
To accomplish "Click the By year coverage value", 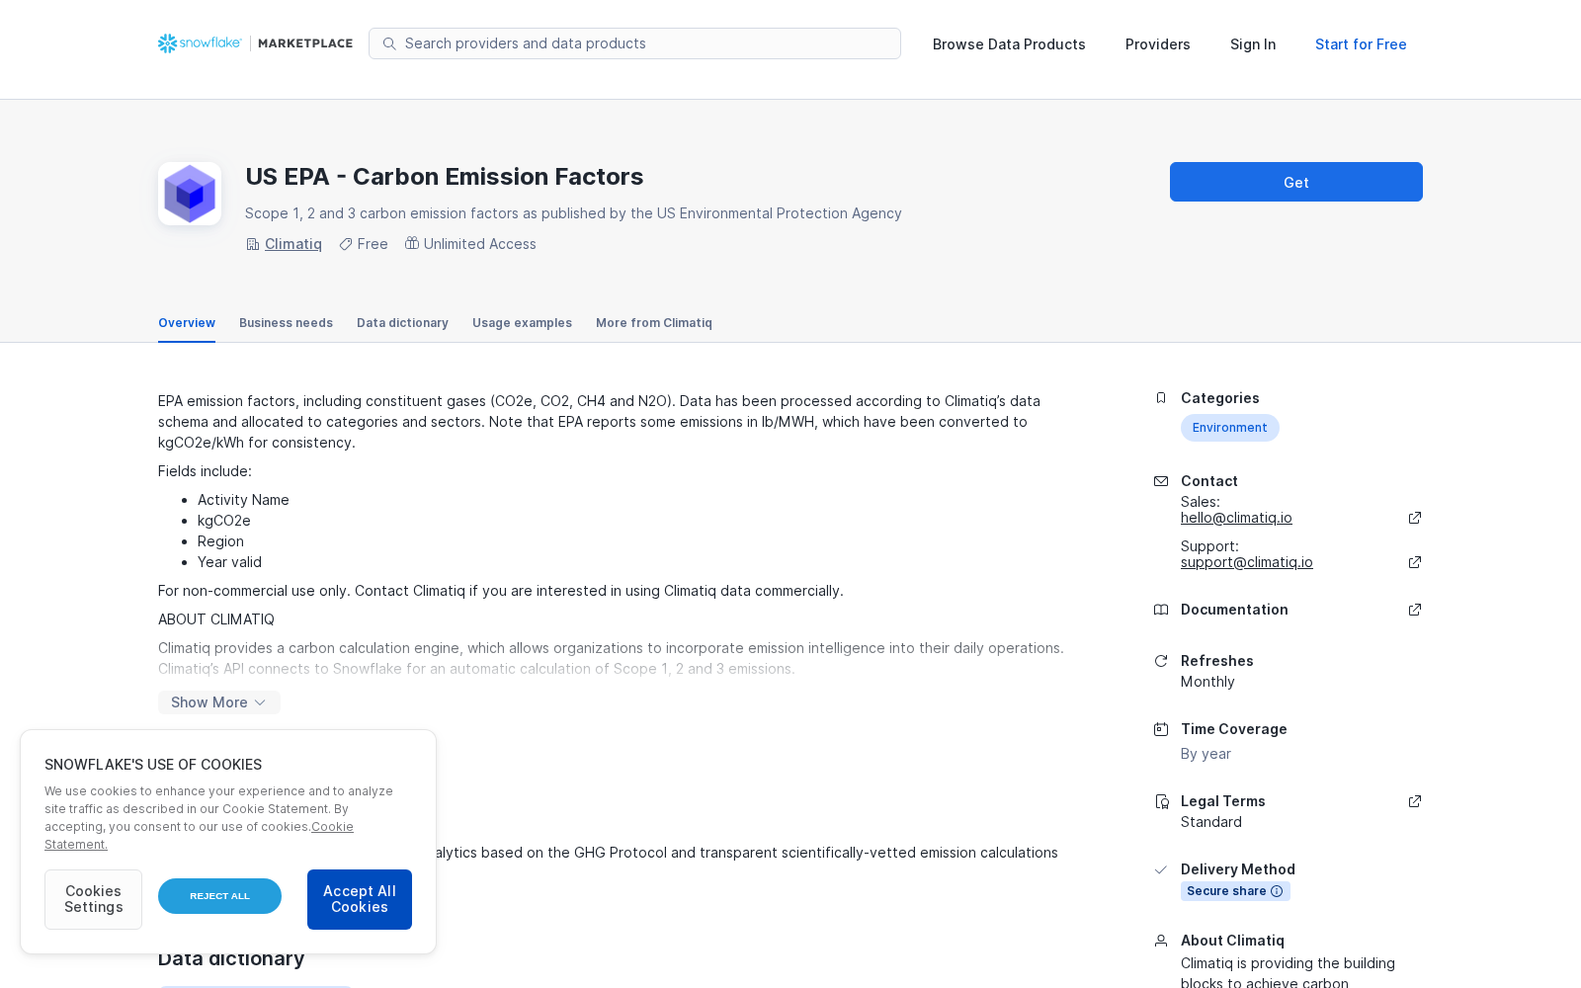I will point(1206,754).
